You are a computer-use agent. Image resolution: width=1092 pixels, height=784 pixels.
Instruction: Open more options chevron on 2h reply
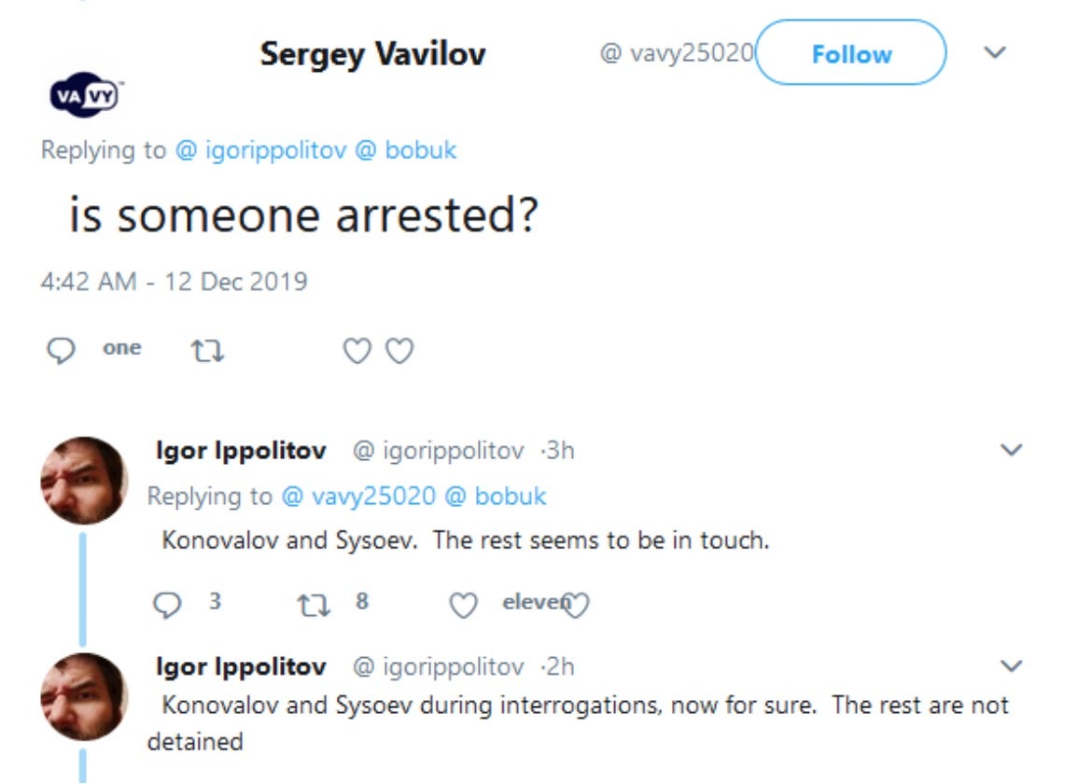coord(1011,666)
